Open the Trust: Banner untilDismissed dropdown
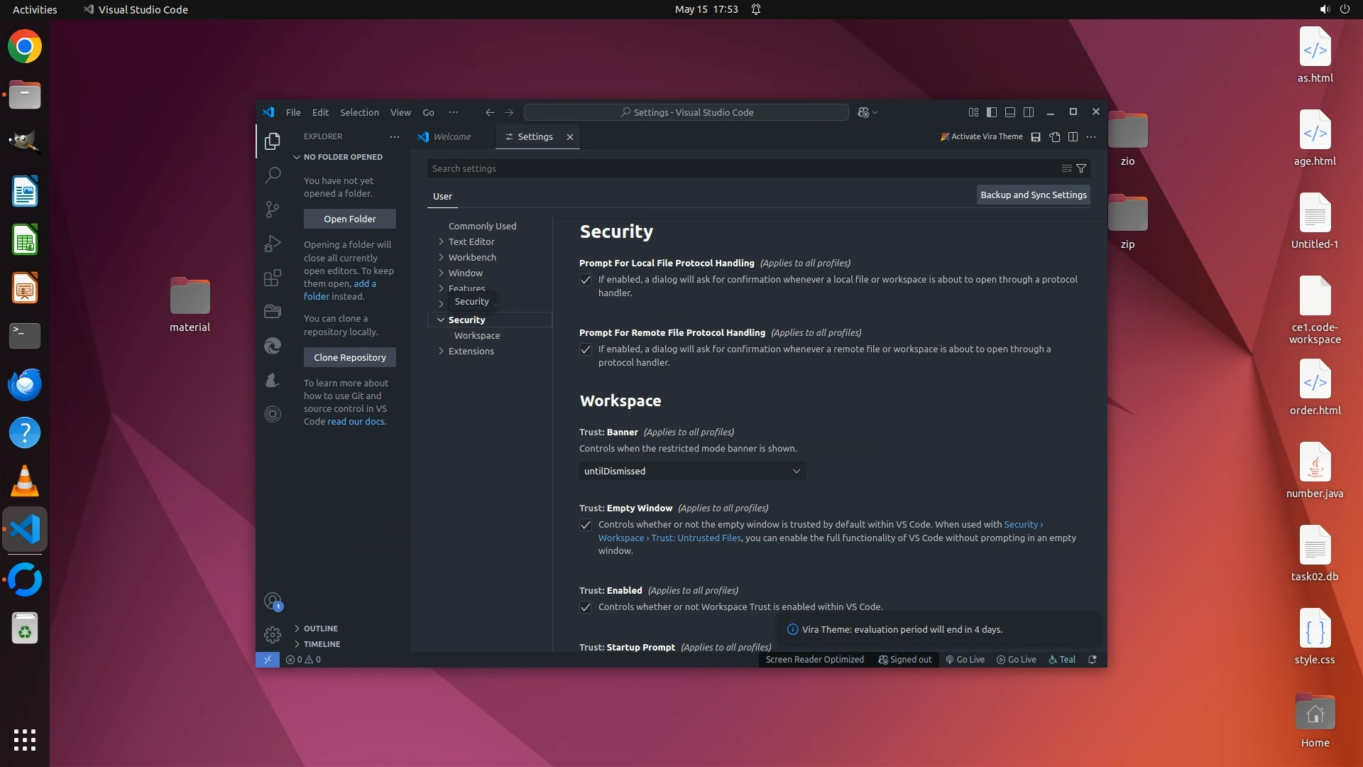Viewport: 1363px width, 767px height. coord(692,471)
